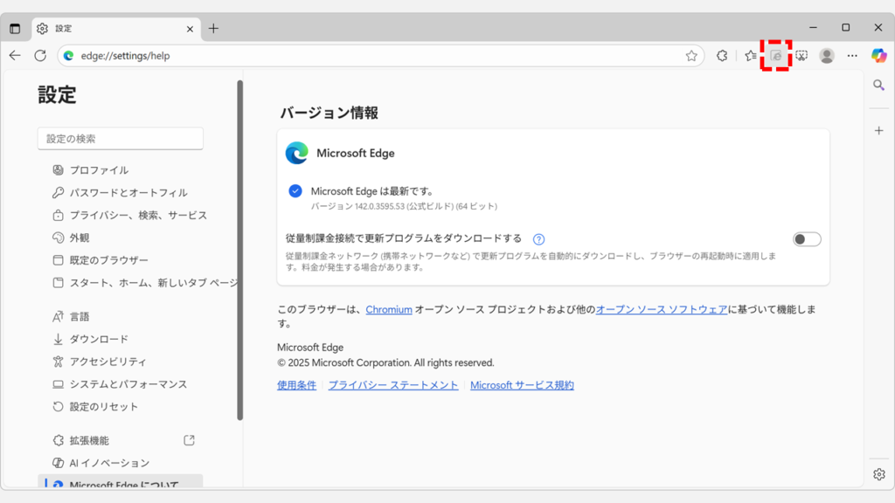Add this page to favorites with the star
The width and height of the screenshot is (895, 503).
click(x=691, y=55)
